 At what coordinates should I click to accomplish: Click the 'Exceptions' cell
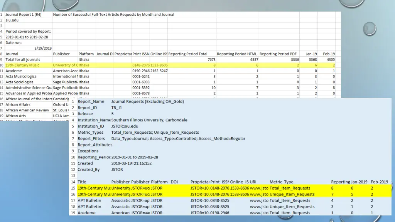pos(88,151)
